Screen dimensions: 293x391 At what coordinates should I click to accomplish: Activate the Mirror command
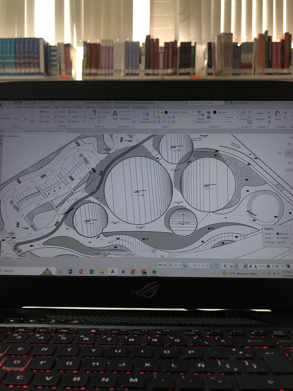pos(59,117)
